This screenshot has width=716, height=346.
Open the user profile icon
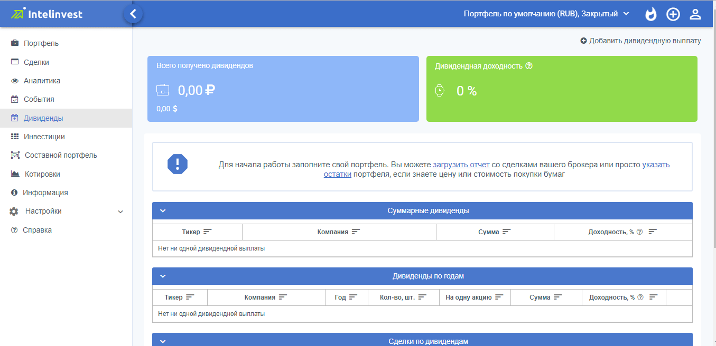(695, 14)
